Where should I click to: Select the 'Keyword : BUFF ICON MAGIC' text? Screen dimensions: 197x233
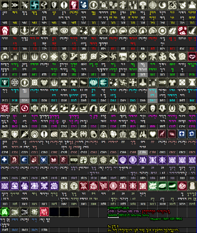[166, 219]
